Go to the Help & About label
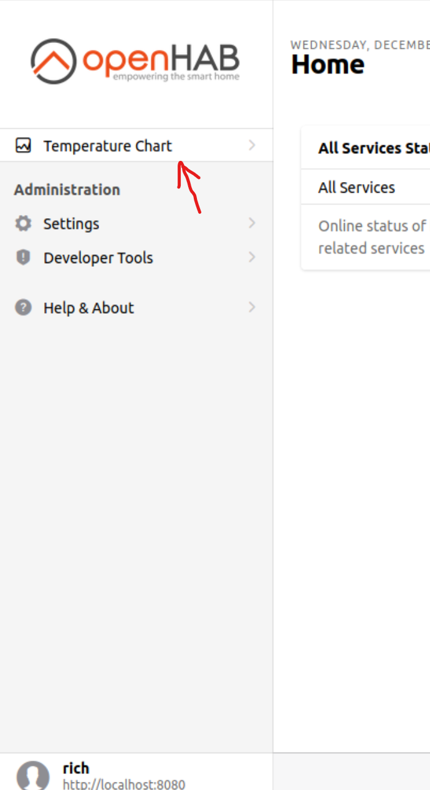430x790 pixels. click(x=88, y=308)
